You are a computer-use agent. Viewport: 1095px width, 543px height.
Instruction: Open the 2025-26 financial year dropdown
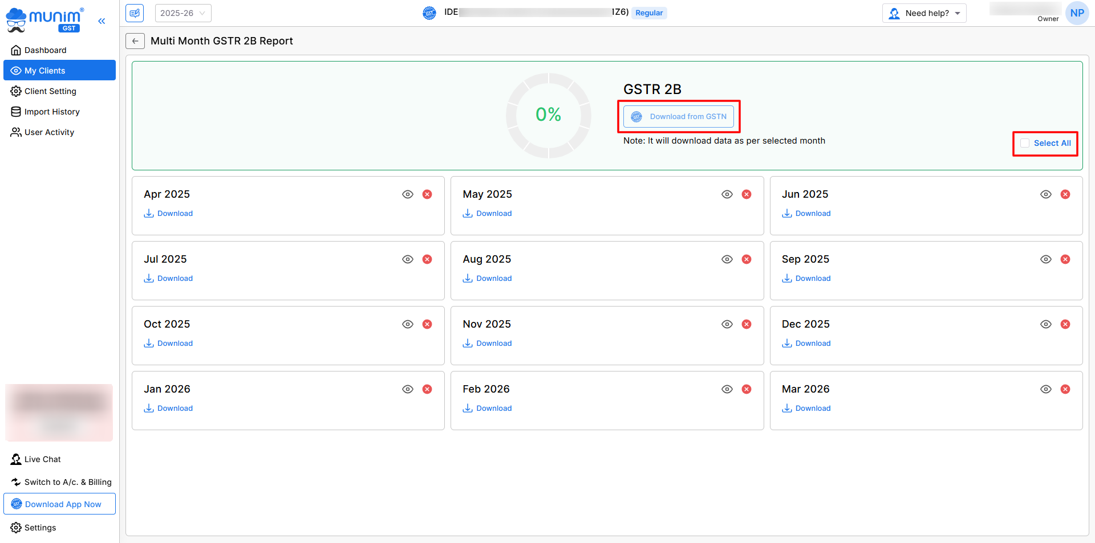pos(182,13)
